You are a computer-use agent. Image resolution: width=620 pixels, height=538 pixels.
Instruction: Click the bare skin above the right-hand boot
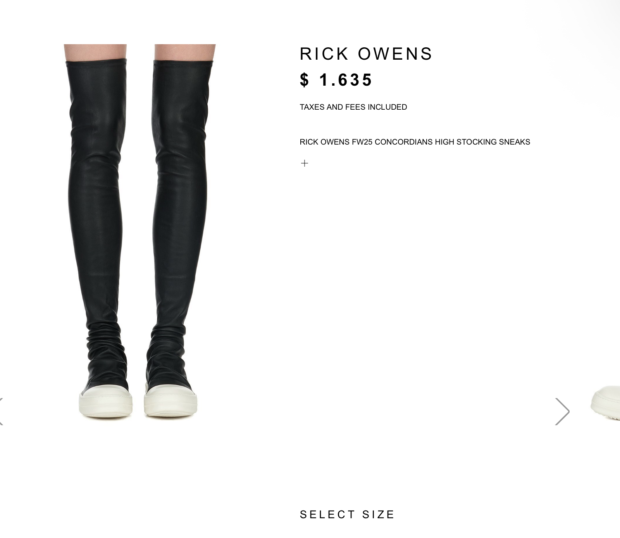185,52
